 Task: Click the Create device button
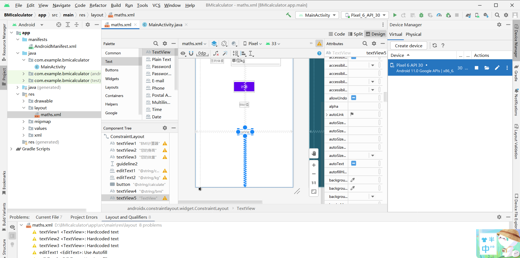(x=408, y=46)
